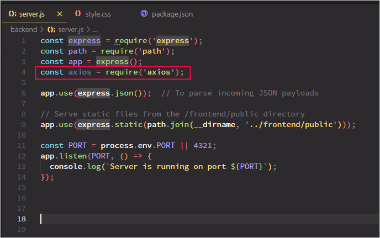380x238 pixels.
Task: Click 'join' method on line 9
Action: tap(180, 125)
